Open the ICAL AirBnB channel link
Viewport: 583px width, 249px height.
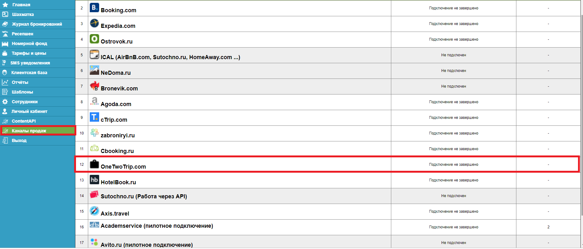170,57
